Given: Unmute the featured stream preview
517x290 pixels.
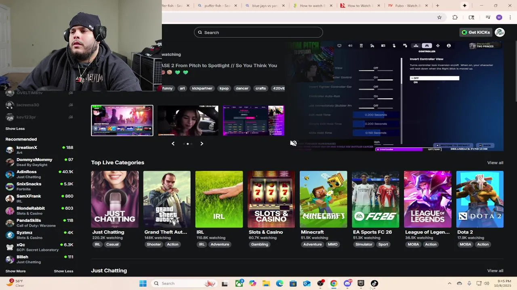Looking at the screenshot, I should coord(293,143).
